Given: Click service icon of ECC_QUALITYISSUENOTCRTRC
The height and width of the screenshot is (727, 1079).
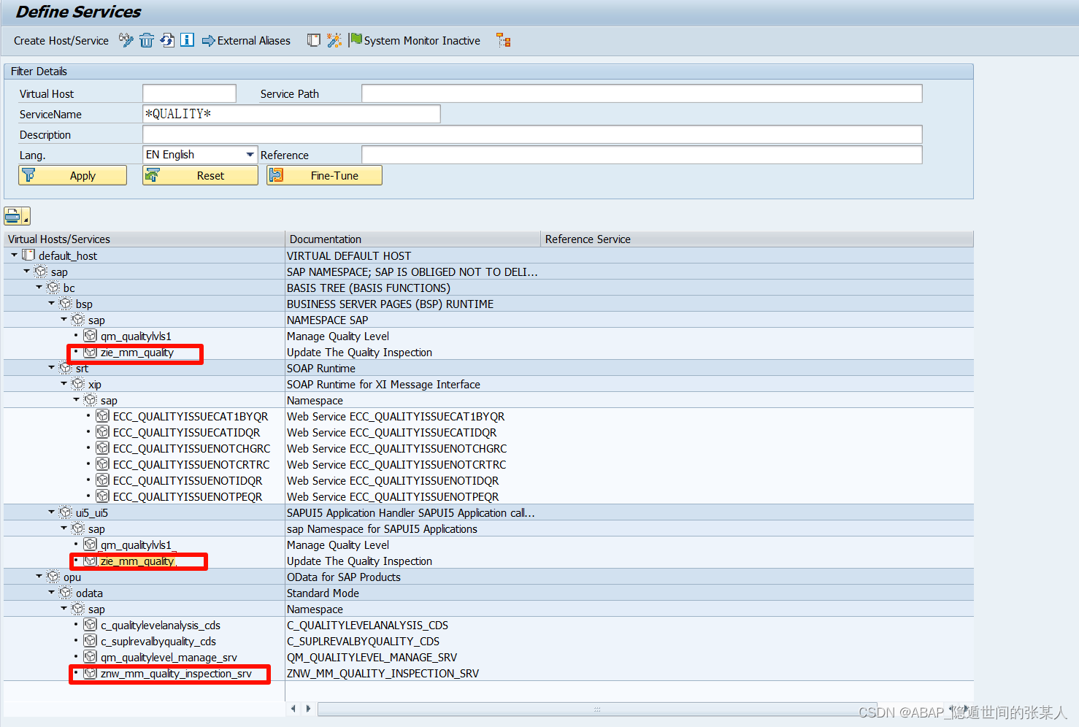Looking at the screenshot, I should (103, 463).
